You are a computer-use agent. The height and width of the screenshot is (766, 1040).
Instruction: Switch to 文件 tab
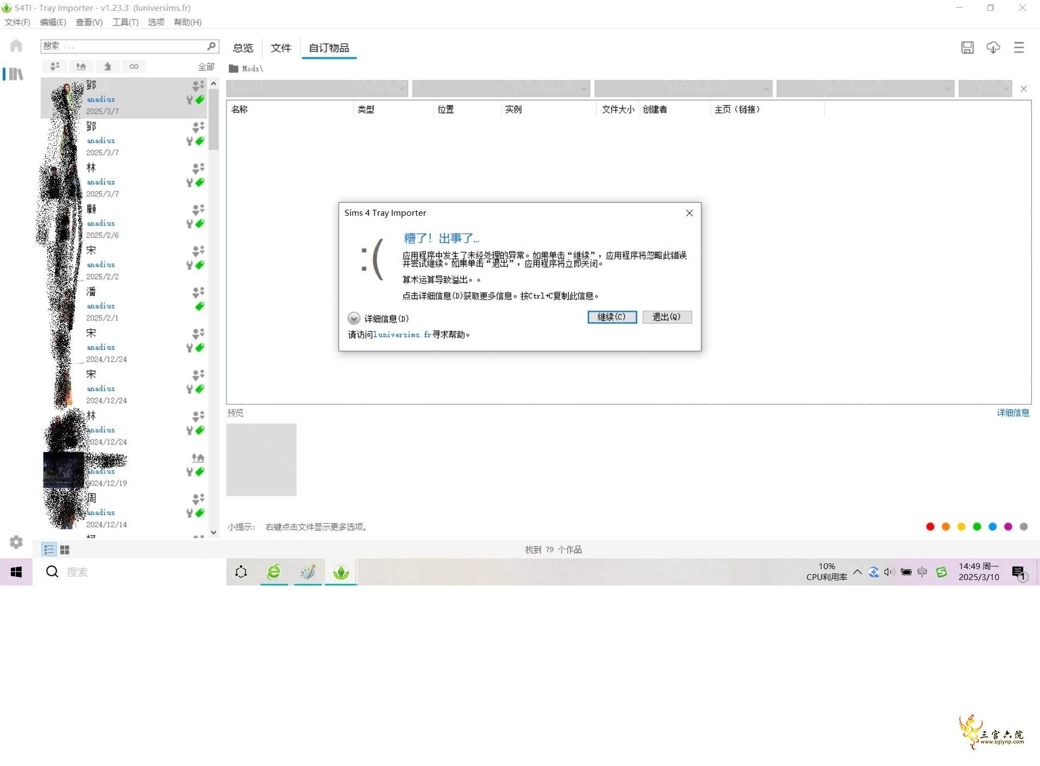pyautogui.click(x=281, y=48)
